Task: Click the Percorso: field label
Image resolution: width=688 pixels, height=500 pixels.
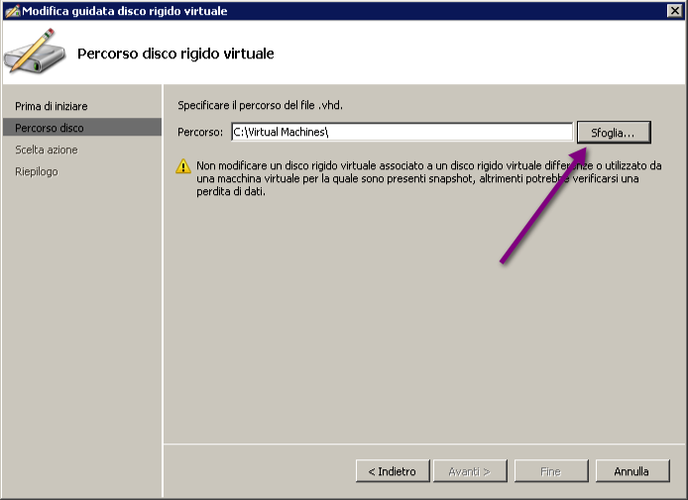Action: pyautogui.click(x=200, y=133)
